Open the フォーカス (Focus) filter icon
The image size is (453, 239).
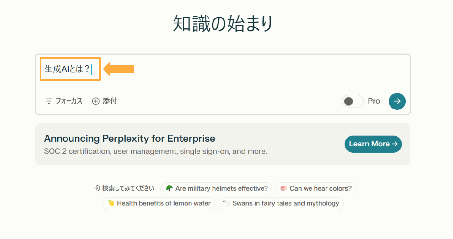pyautogui.click(x=49, y=101)
